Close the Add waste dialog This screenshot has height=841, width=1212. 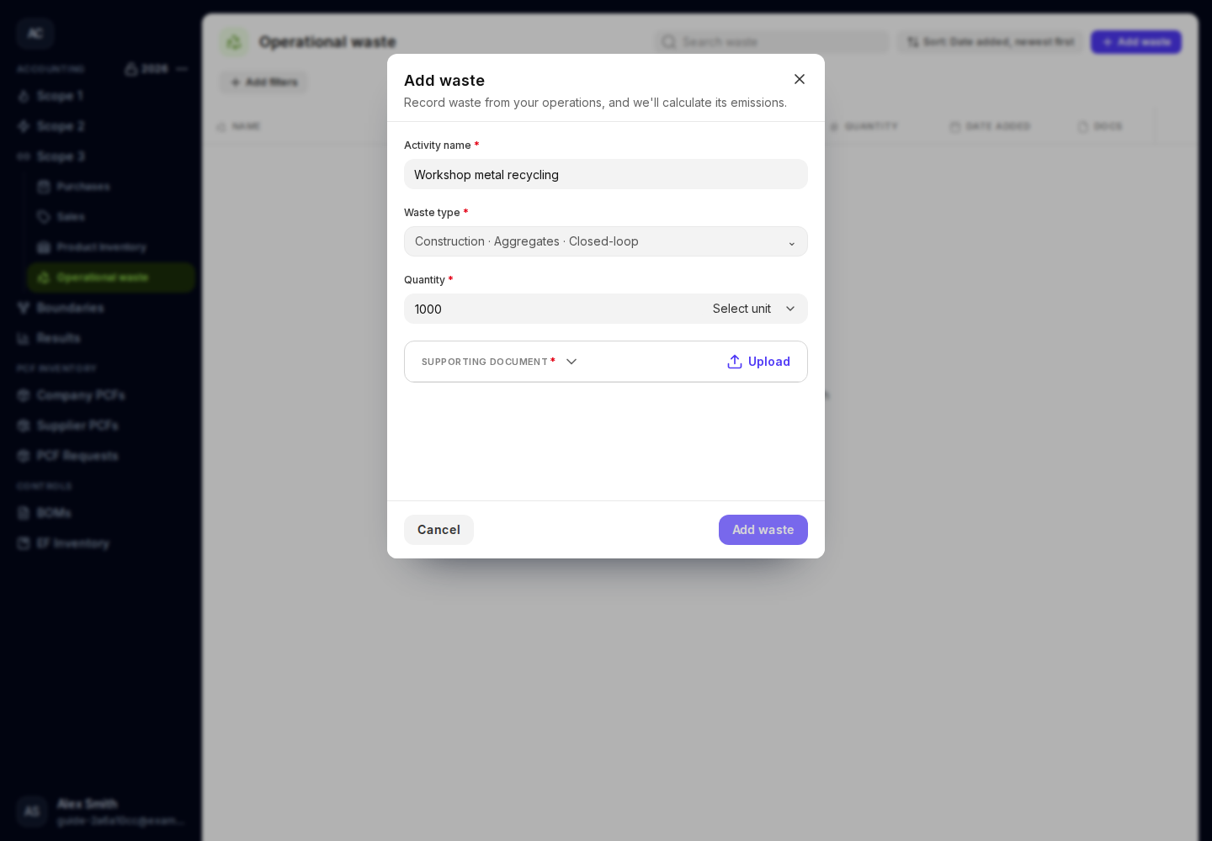[x=800, y=79]
